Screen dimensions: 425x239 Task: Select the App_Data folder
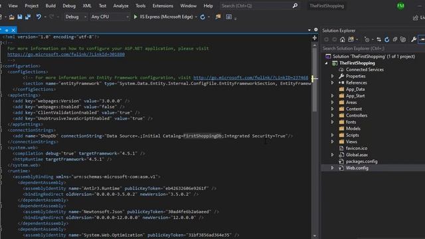tap(355, 89)
